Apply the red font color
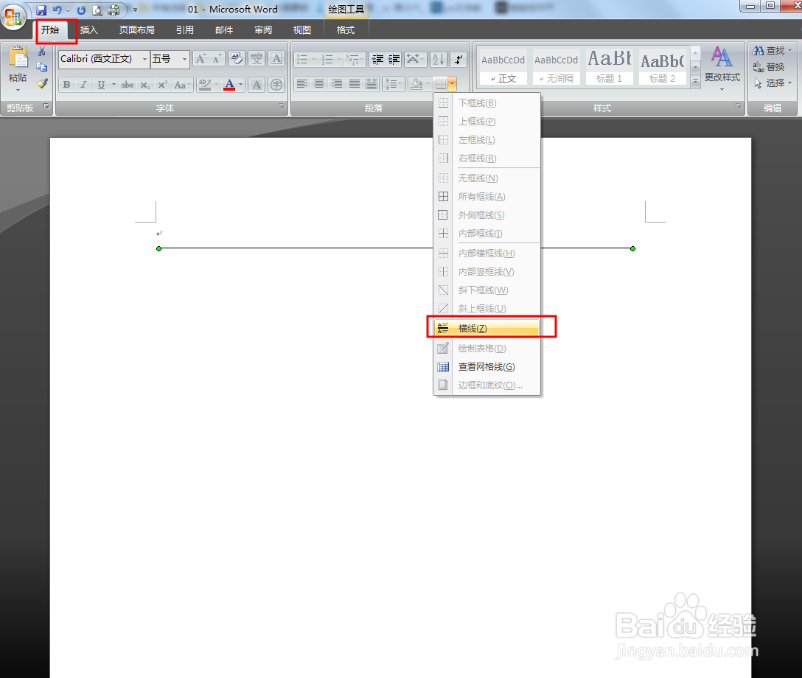Viewport: 802px width, 678px height. point(229,84)
